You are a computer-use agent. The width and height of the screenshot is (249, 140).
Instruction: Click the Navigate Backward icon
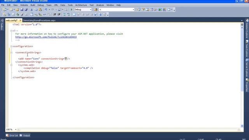[x=60, y=10]
